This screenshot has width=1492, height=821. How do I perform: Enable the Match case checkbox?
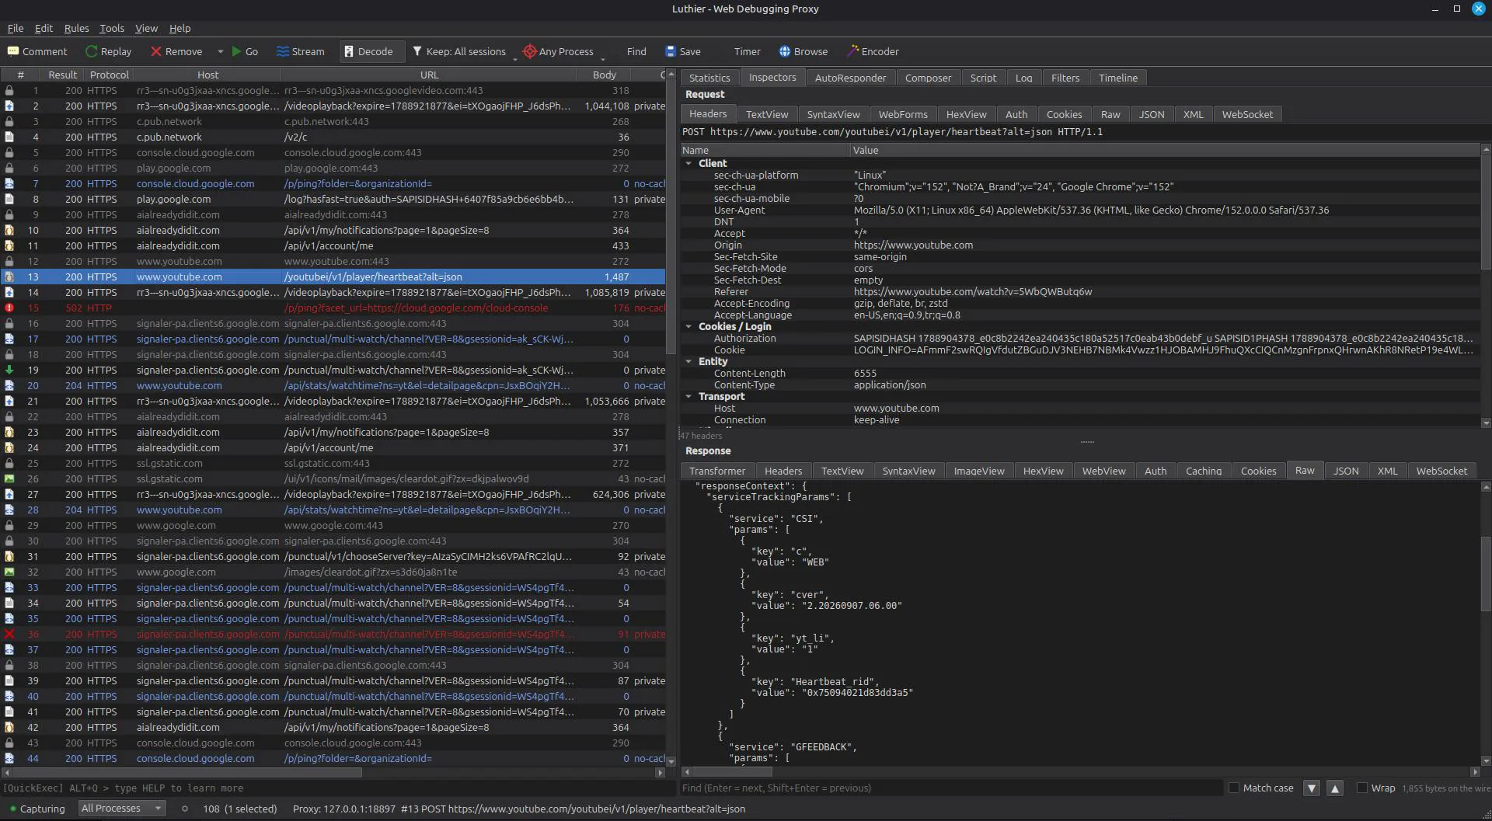pyautogui.click(x=1233, y=788)
